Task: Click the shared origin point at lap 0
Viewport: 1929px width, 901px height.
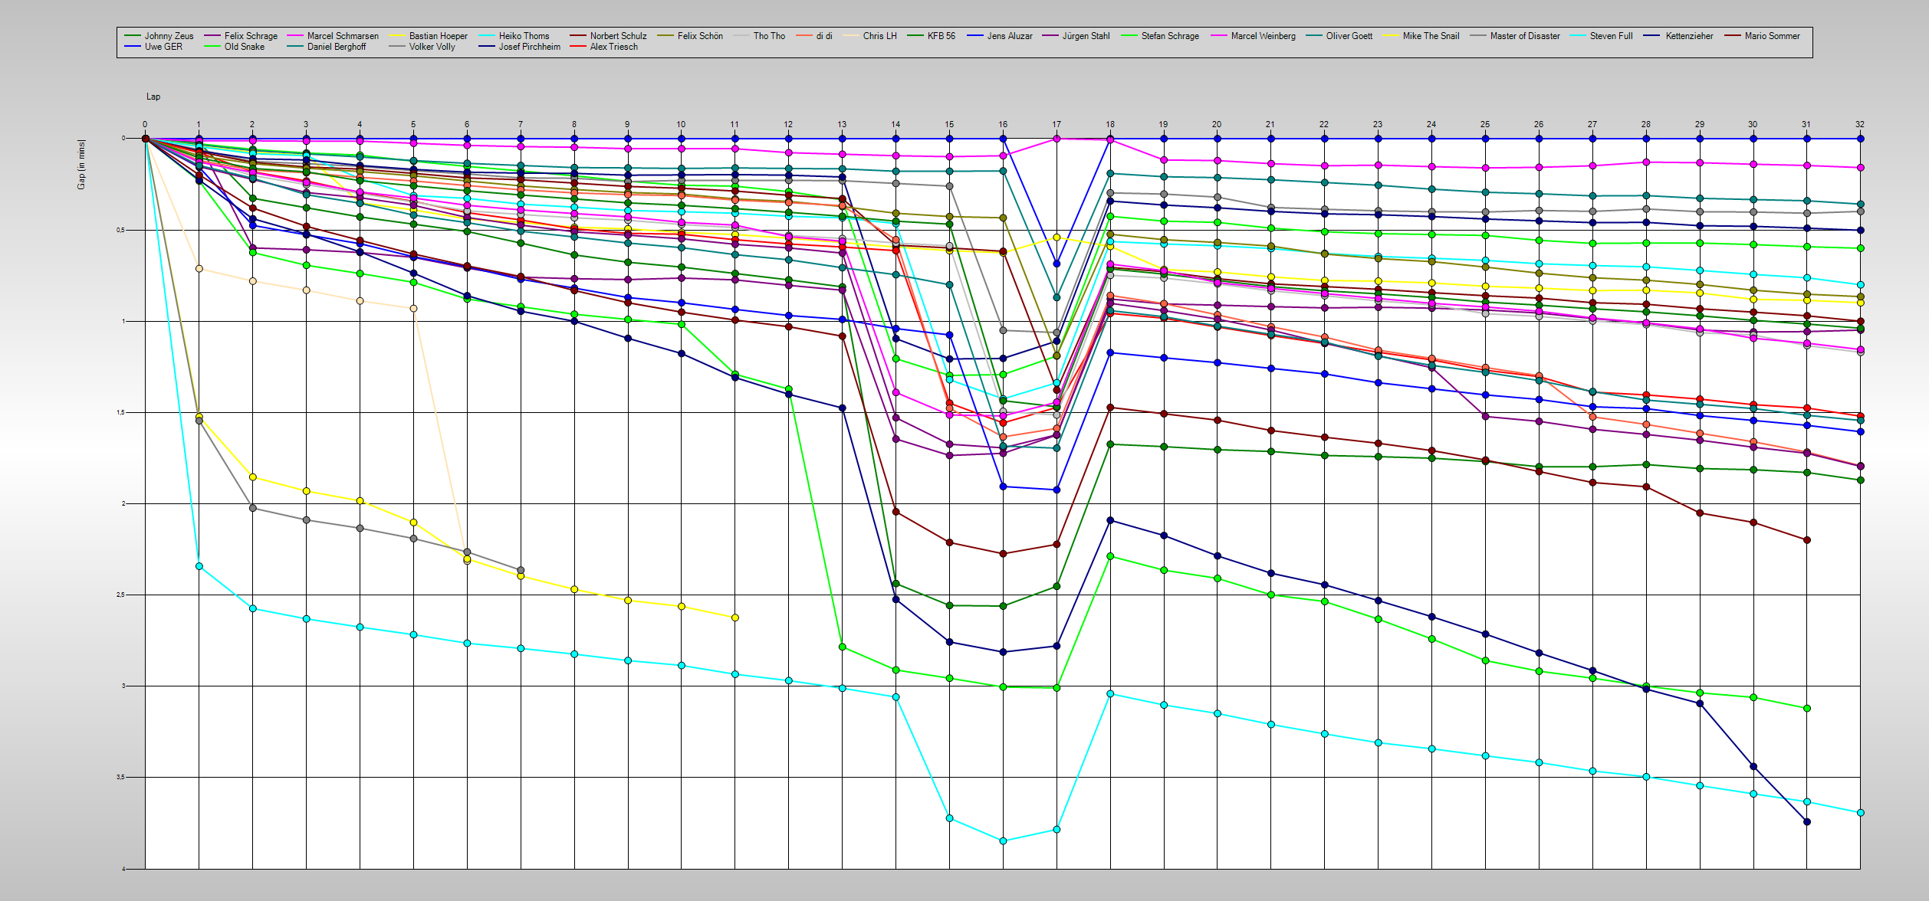Action: (145, 139)
